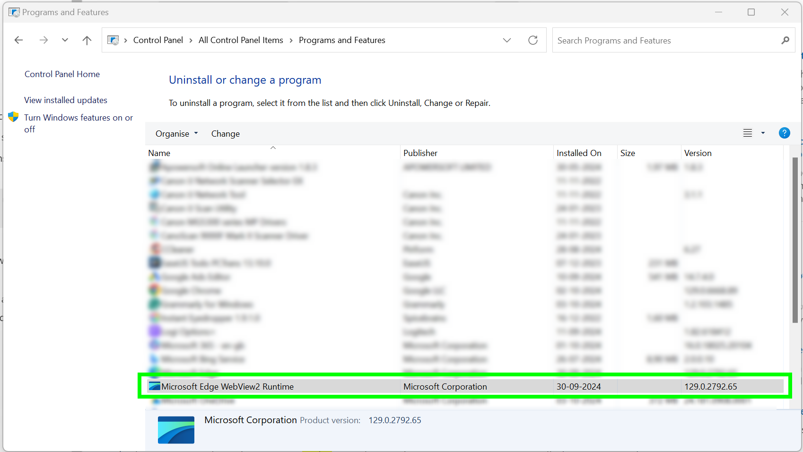Close the Programs and Features window
The width and height of the screenshot is (803, 452).
pyautogui.click(x=785, y=12)
